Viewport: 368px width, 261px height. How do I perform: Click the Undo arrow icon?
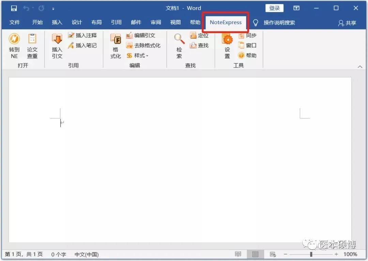tap(26, 9)
